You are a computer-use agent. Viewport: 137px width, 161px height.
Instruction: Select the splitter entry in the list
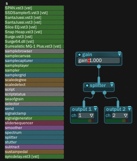click(x=34, y=137)
